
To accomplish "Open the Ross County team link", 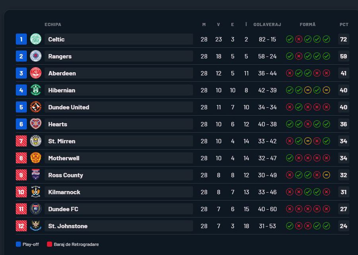I will (x=66, y=175).
